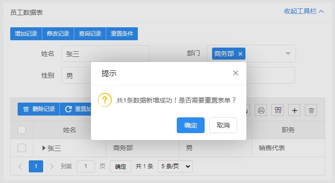Click the 商务部 table cell
Viewport: 335px width, 183px height.
(x=142, y=148)
